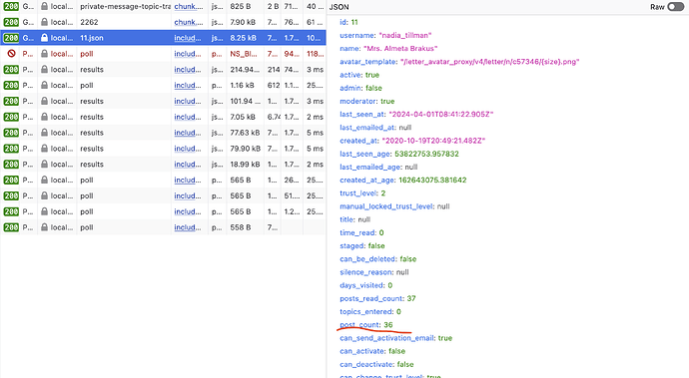Click the posts_read_count key
This screenshot has height=378, width=689.
(371, 298)
